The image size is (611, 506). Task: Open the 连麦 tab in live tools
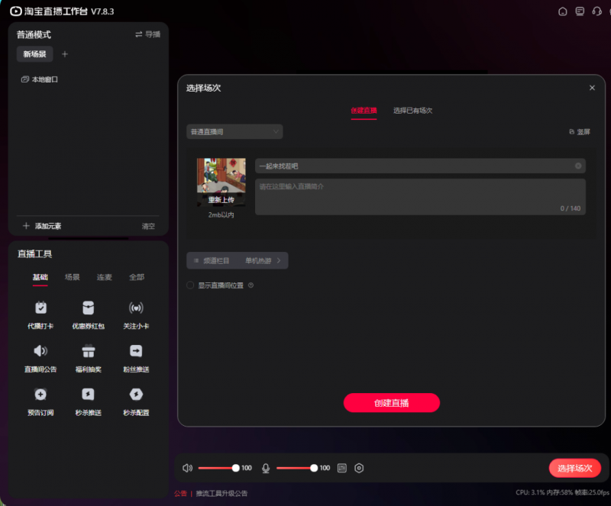click(x=104, y=277)
